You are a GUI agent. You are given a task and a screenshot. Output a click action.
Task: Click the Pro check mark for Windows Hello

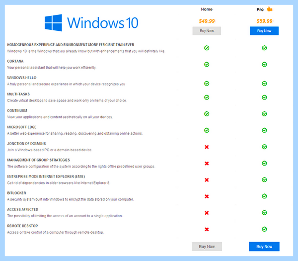pyautogui.click(x=264, y=84)
